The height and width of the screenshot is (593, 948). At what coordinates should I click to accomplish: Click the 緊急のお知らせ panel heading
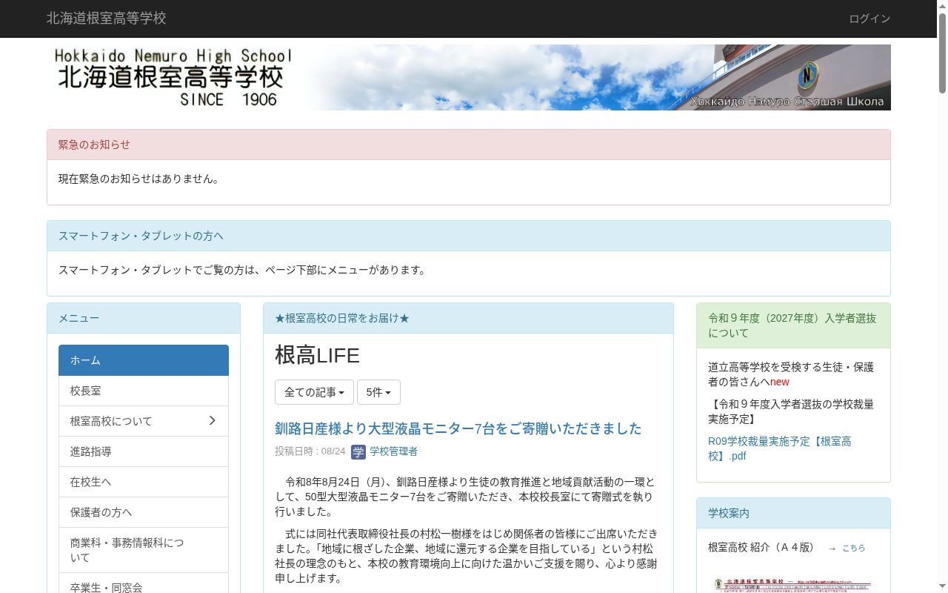469,145
